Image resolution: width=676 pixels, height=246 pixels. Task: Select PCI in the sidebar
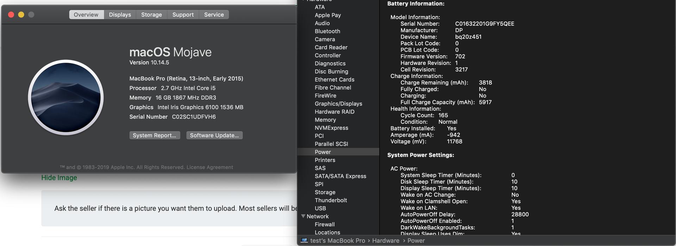click(319, 136)
